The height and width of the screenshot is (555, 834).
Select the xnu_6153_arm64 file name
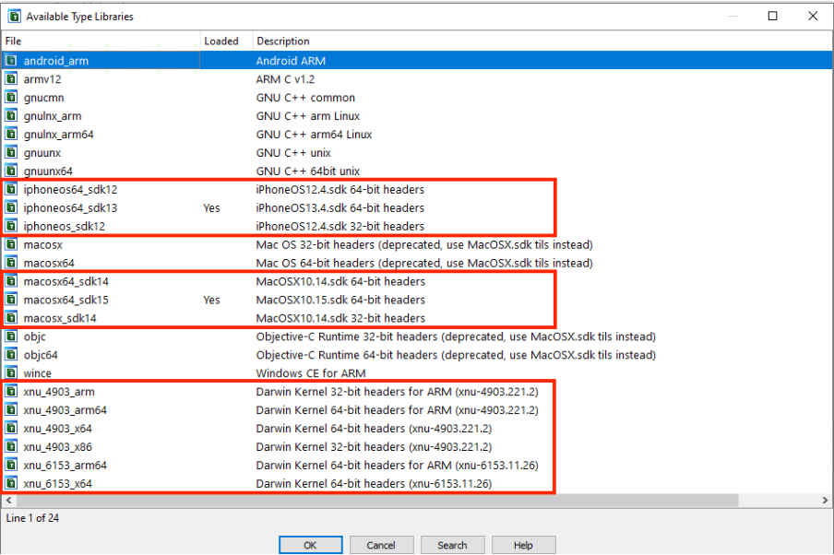65,466
